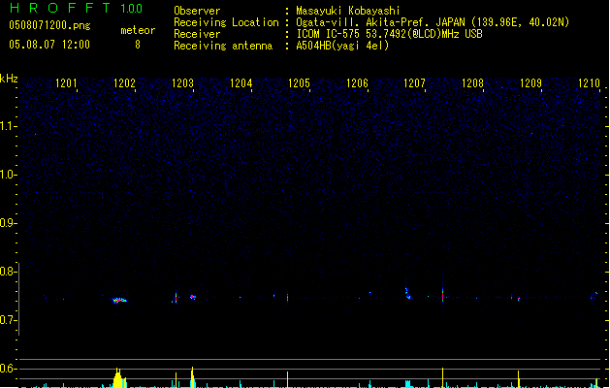
Task: Click the Observer field label
Action: point(197,11)
